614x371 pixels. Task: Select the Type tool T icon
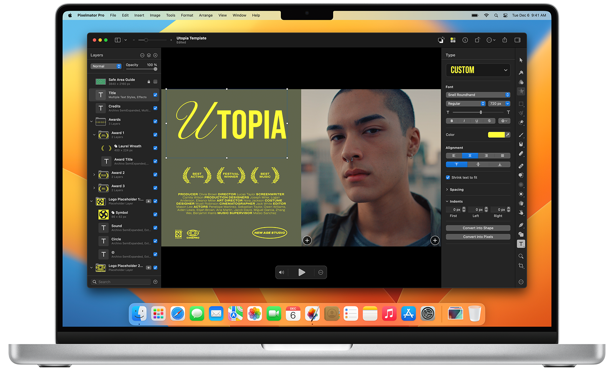[x=521, y=244]
